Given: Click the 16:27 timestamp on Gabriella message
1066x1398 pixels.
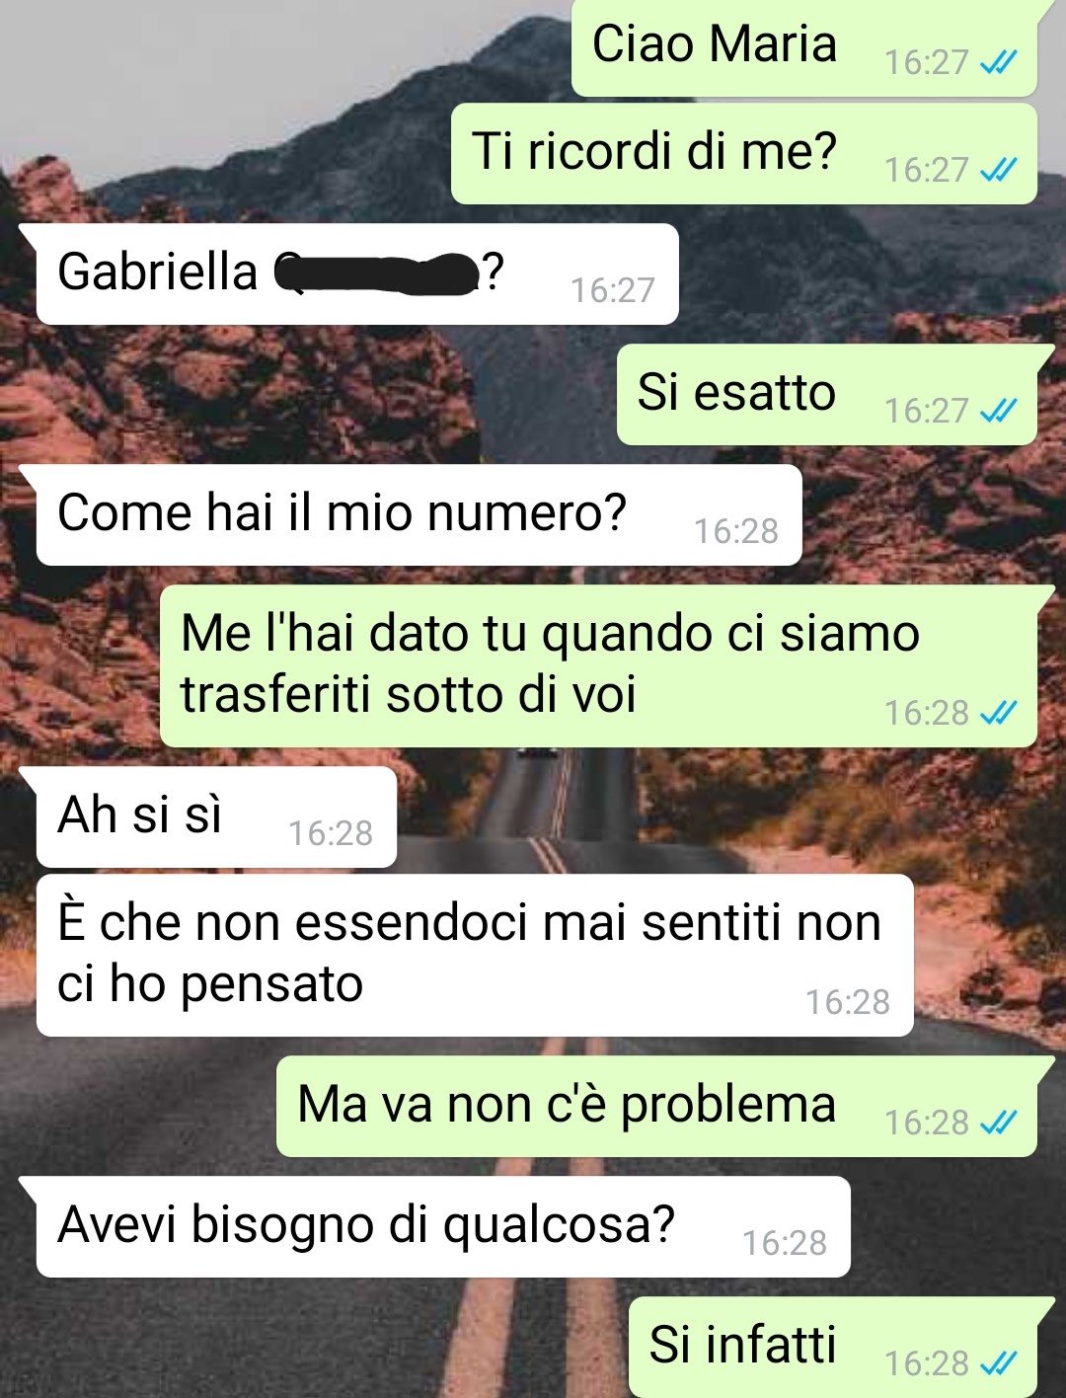Looking at the screenshot, I should (612, 290).
